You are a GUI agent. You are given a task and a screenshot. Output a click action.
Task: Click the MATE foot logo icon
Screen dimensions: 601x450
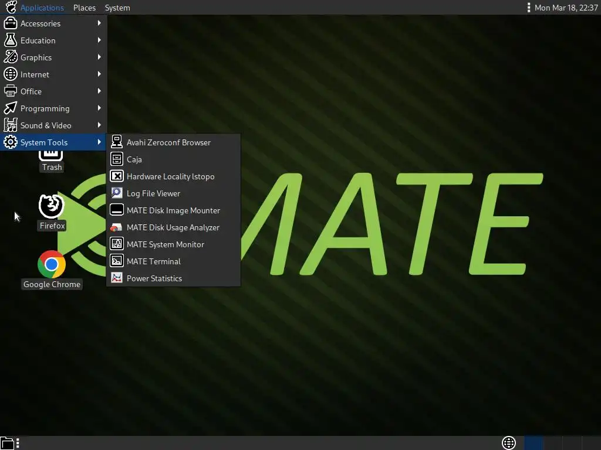click(x=11, y=7)
